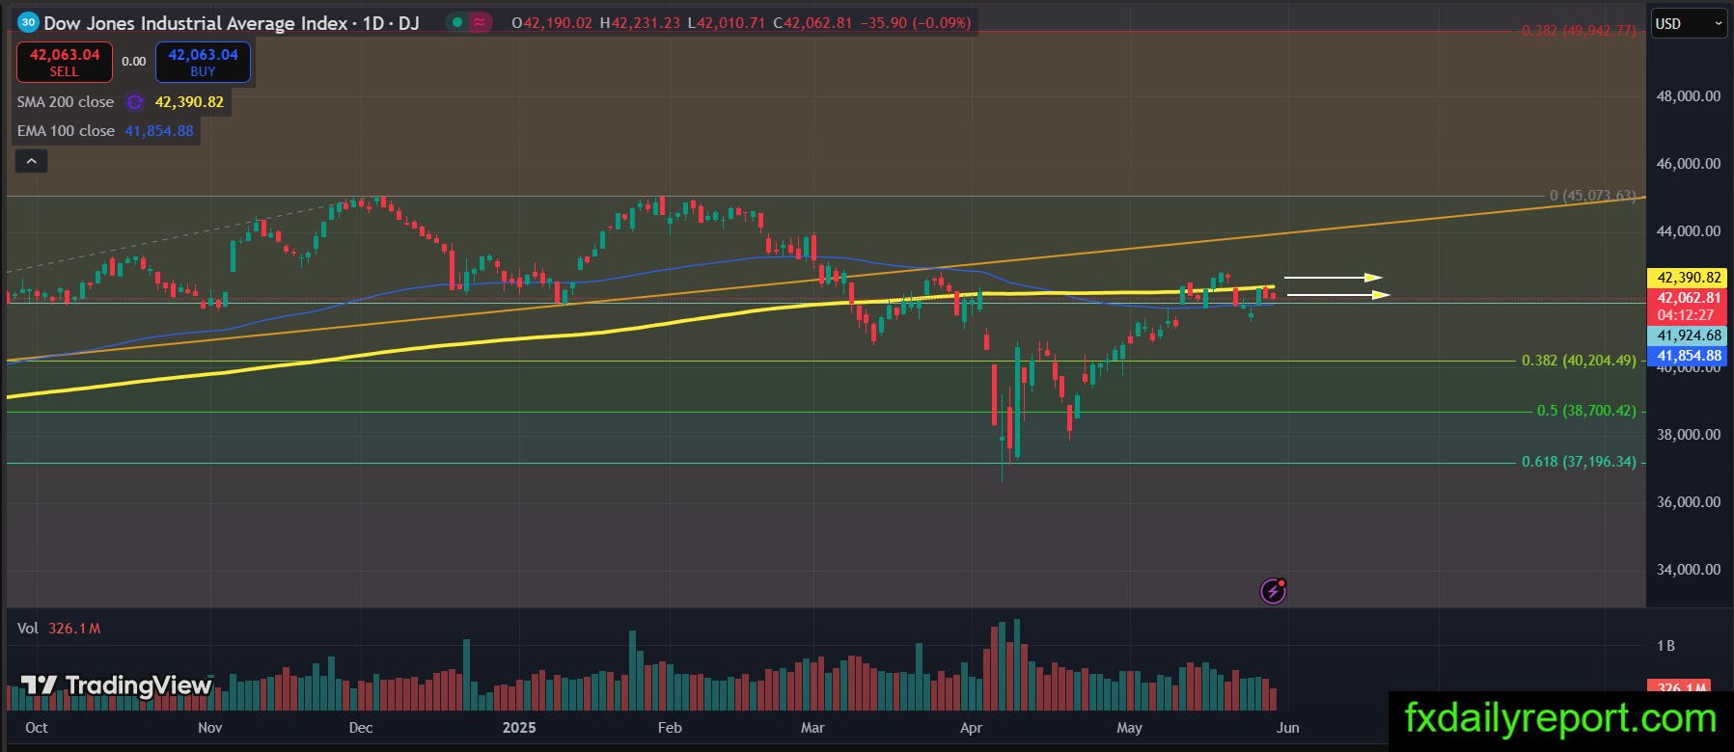This screenshot has width=1734, height=752.
Task: Click the purple circular icon beside SMA 200
Action: coord(135,102)
